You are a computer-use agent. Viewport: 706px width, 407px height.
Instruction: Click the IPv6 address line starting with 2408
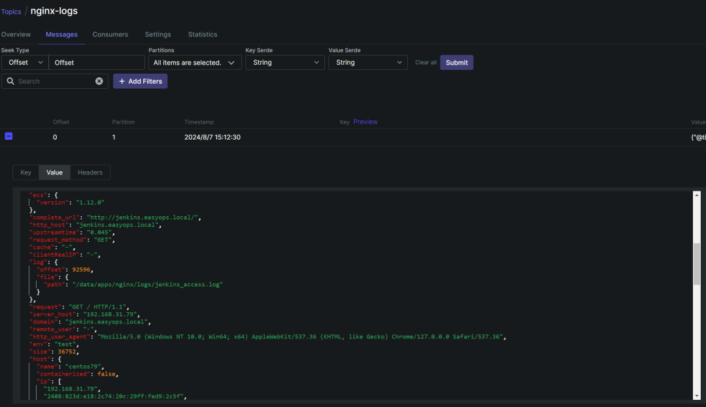pyautogui.click(x=115, y=396)
